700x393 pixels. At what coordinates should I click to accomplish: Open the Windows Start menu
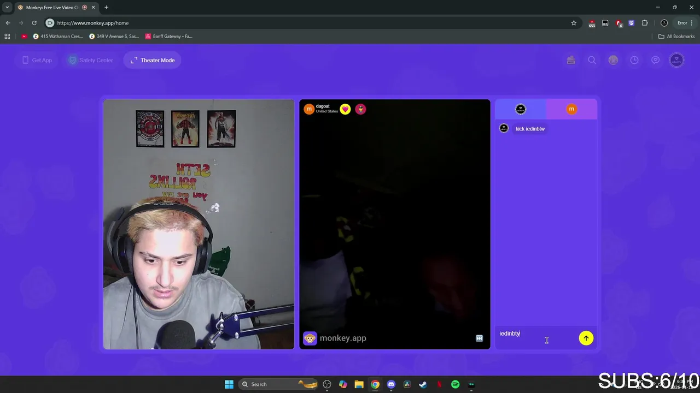tap(229, 384)
